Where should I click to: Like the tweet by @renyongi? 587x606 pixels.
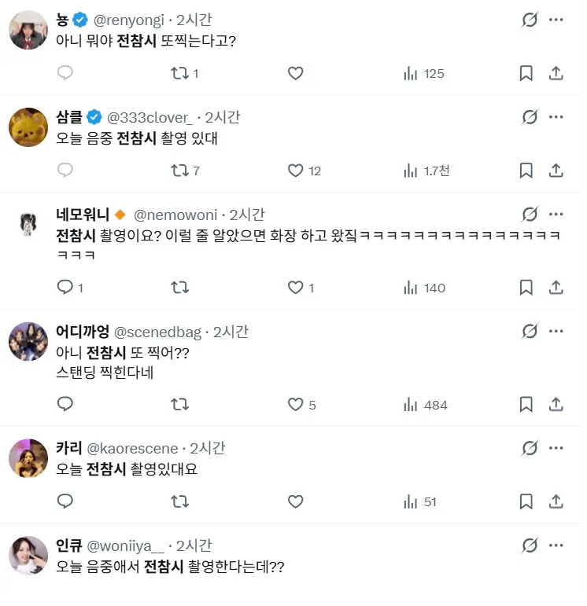pyautogui.click(x=295, y=73)
